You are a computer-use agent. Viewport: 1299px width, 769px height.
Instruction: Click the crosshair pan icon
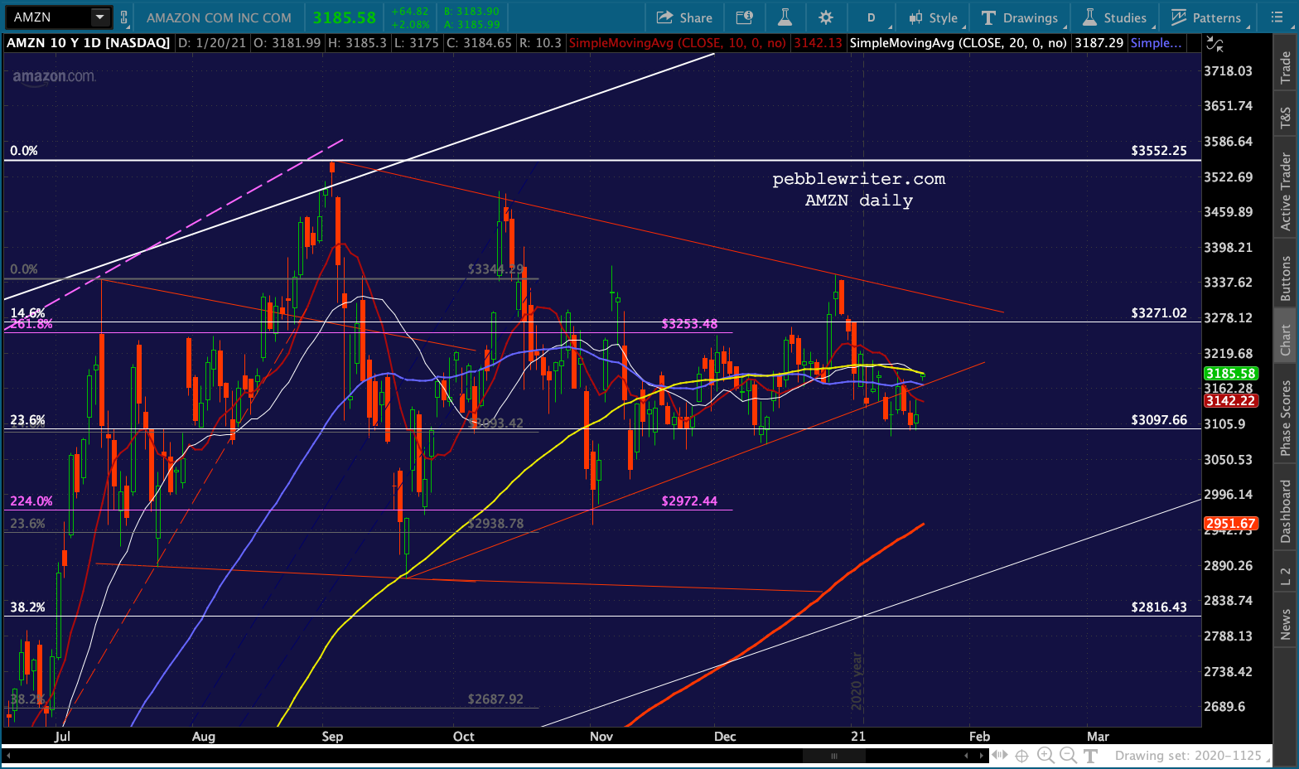point(1022,756)
